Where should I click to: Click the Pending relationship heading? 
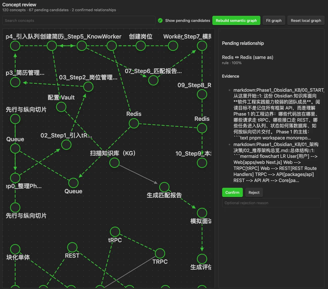[x=243, y=43]
